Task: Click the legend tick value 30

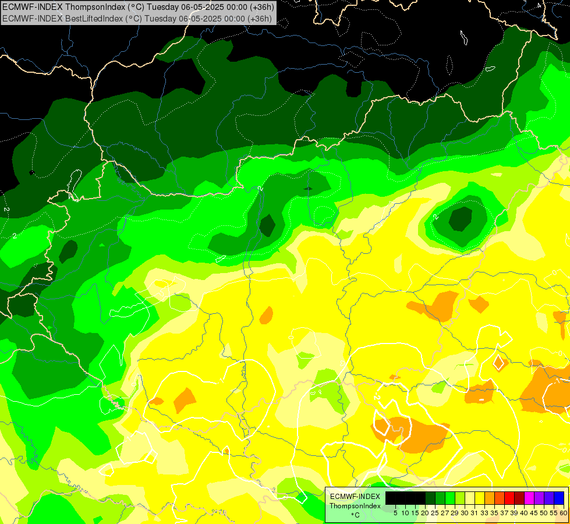Action: (465, 513)
